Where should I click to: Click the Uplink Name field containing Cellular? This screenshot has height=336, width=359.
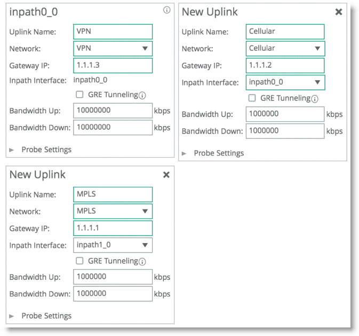point(285,32)
